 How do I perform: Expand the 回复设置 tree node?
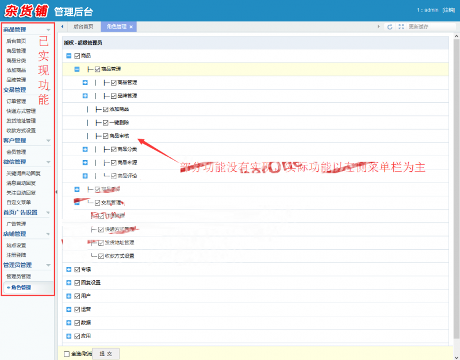[69, 282]
